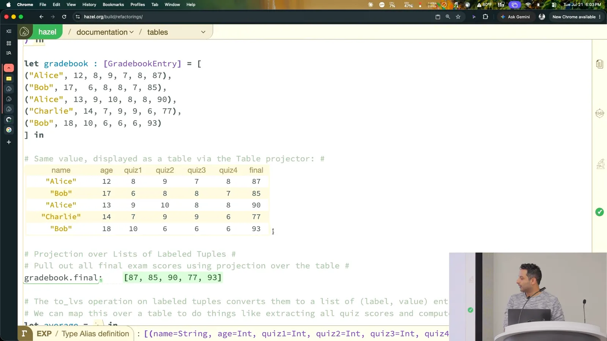
Task: Click the date and time in menu bar
Action: click(582, 5)
